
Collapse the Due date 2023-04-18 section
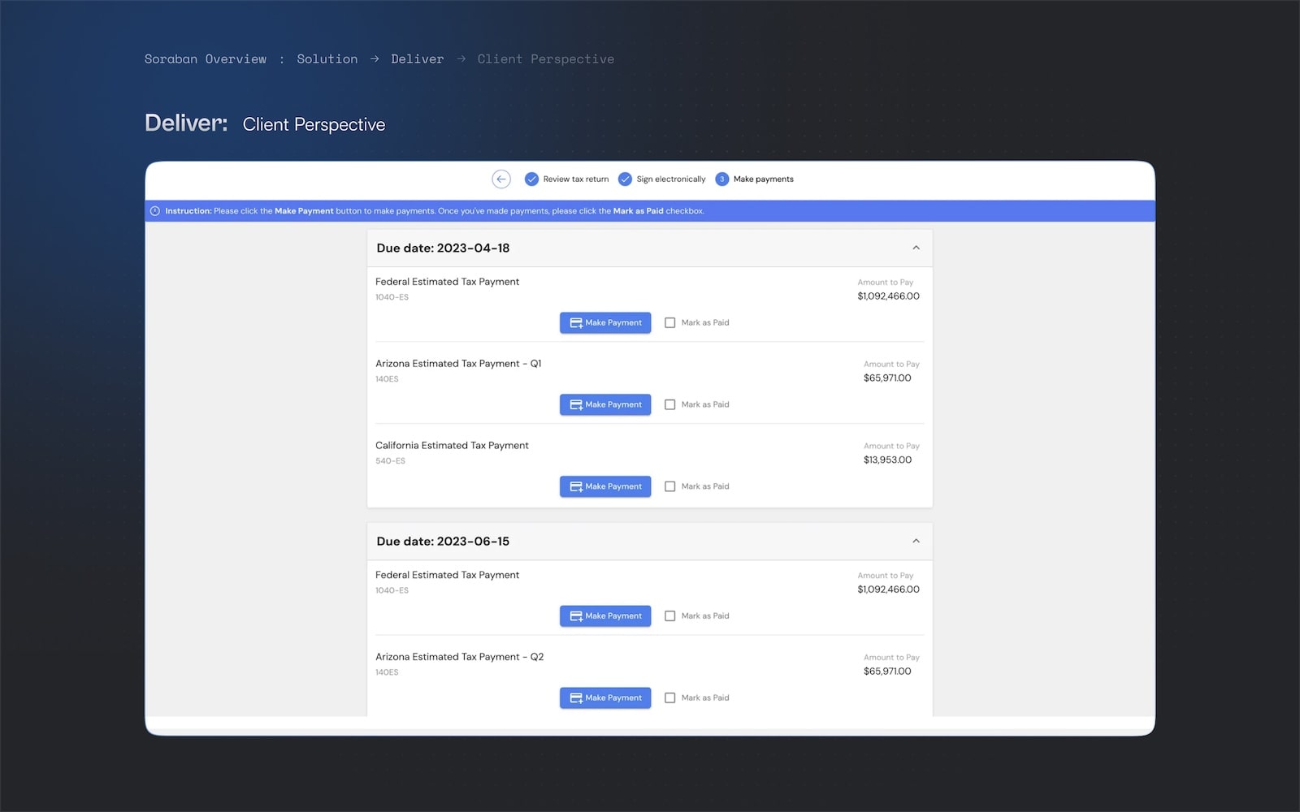(x=916, y=248)
